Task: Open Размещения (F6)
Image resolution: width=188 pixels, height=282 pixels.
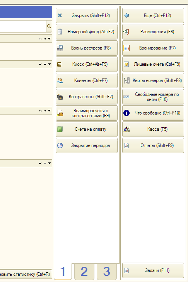Action: (153, 32)
